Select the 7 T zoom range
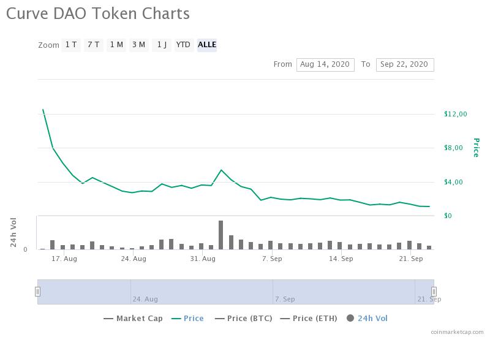490x337 pixels. pos(93,45)
